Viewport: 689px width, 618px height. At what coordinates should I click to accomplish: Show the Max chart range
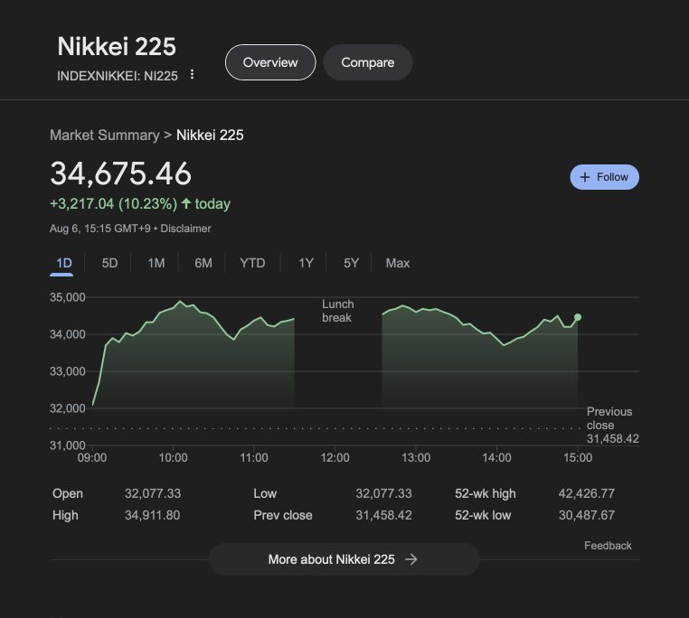tap(398, 263)
